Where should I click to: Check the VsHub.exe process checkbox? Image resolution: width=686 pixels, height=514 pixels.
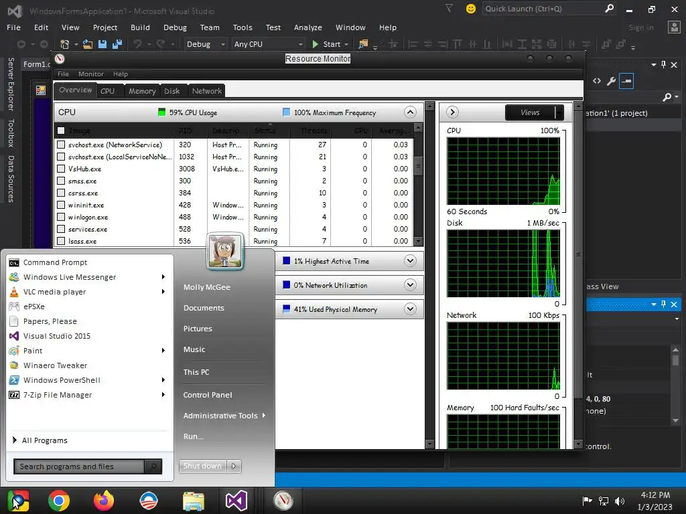(61, 169)
